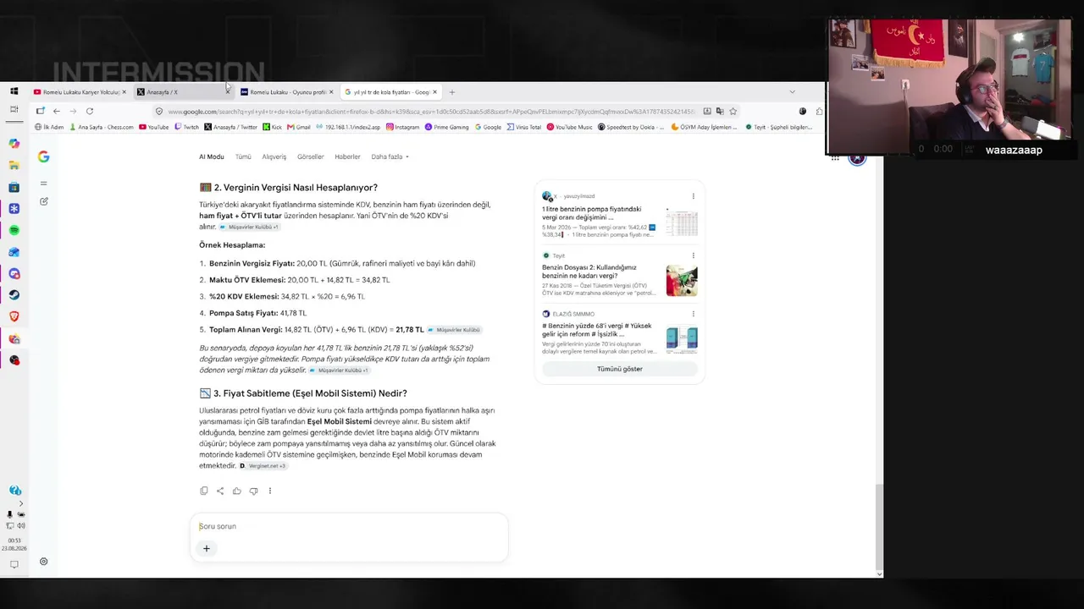Open the 192.168.1.1 router bookmark

[x=348, y=127]
